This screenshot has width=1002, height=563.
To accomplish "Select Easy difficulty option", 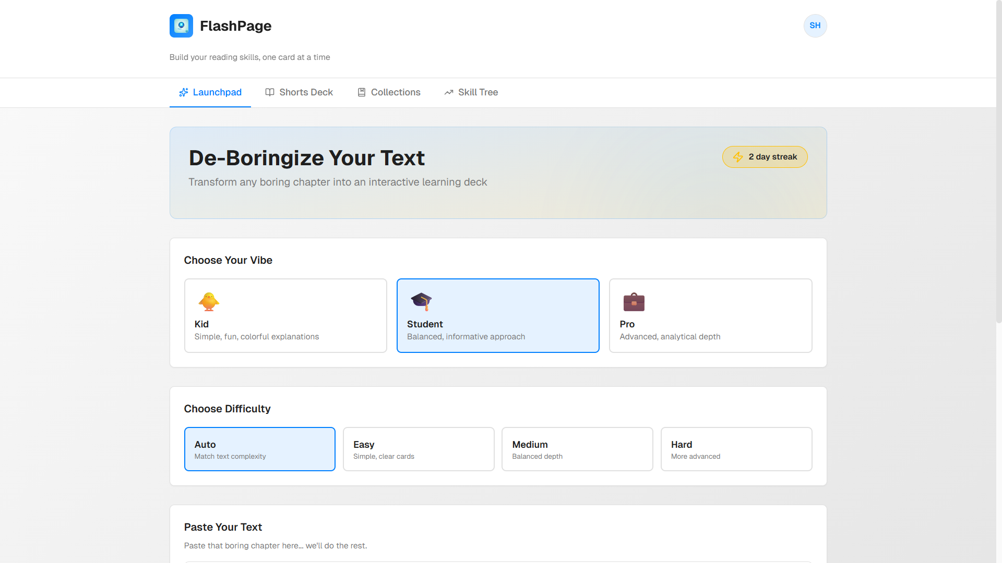I will click(x=418, y=449).
